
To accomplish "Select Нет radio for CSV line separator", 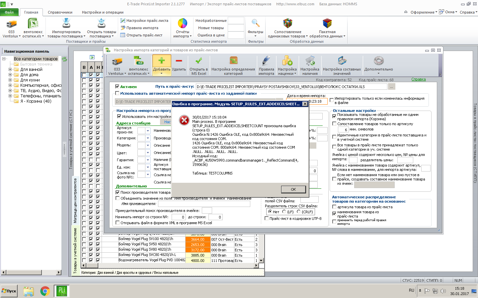I will (270, 212).
